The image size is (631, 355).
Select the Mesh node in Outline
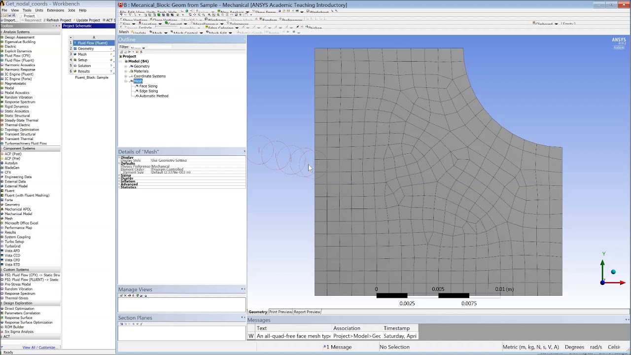[138, 81]
